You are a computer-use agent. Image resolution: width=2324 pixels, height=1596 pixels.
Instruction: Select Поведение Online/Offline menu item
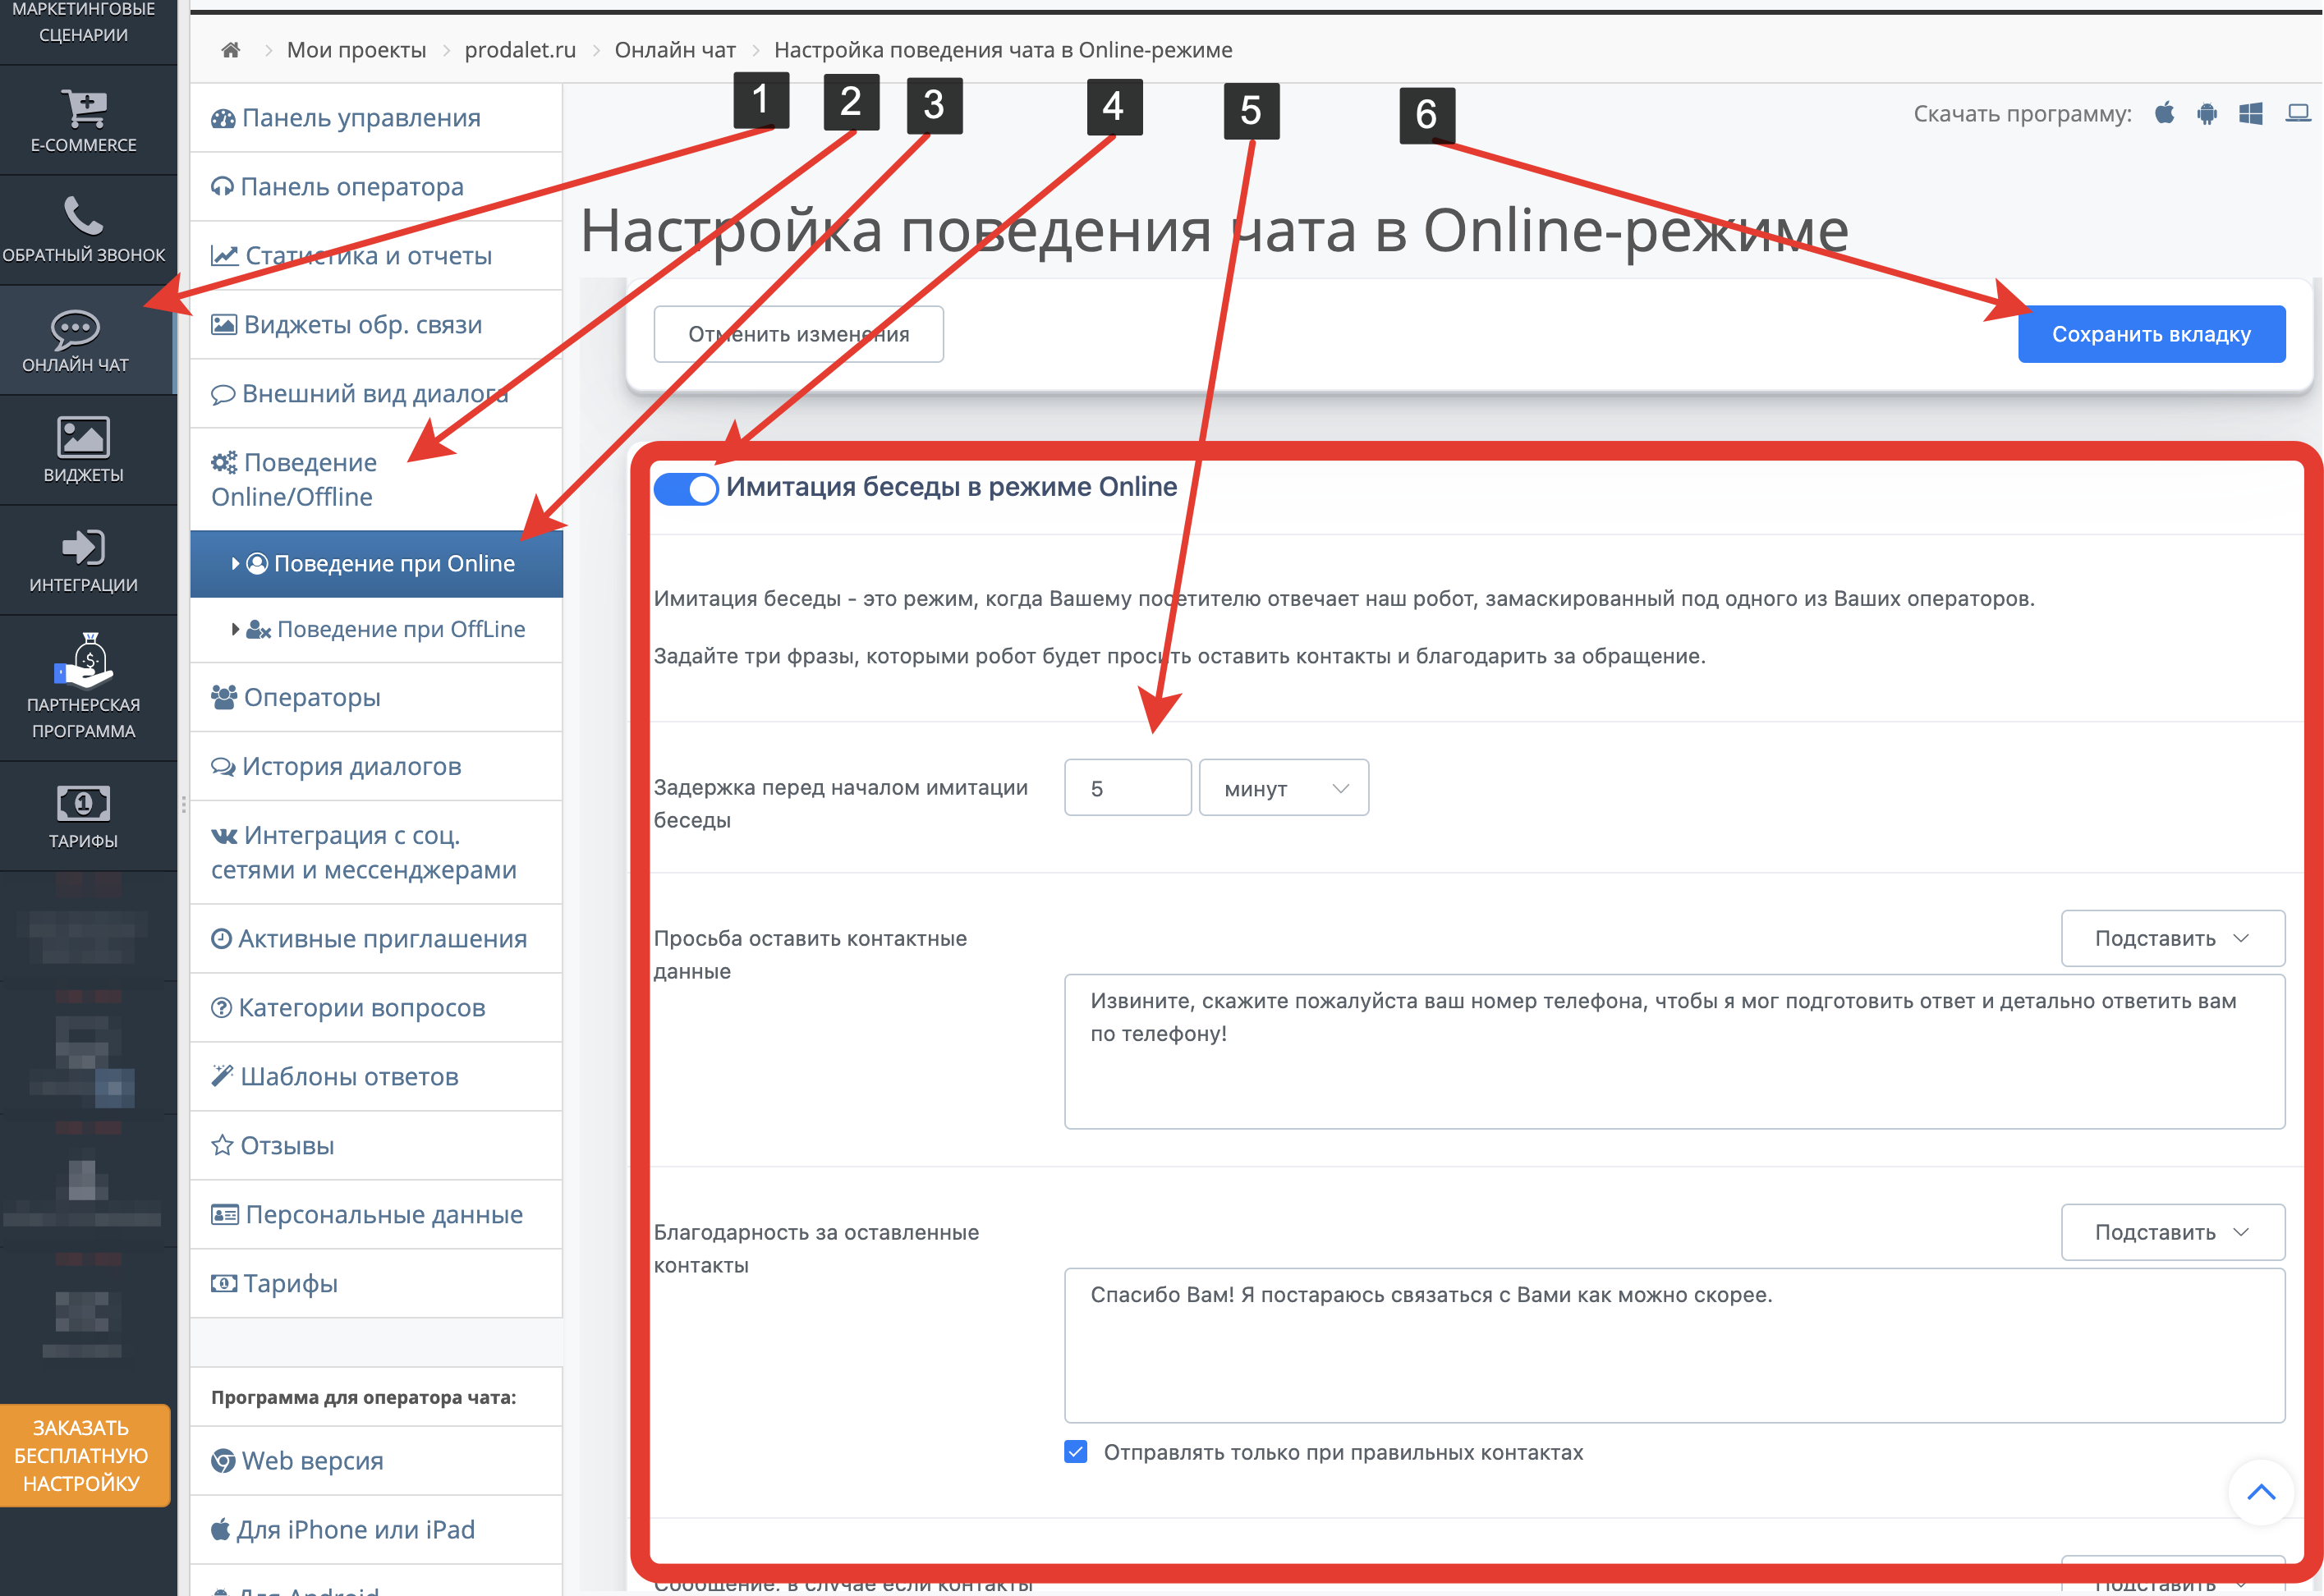pos(376,480)
